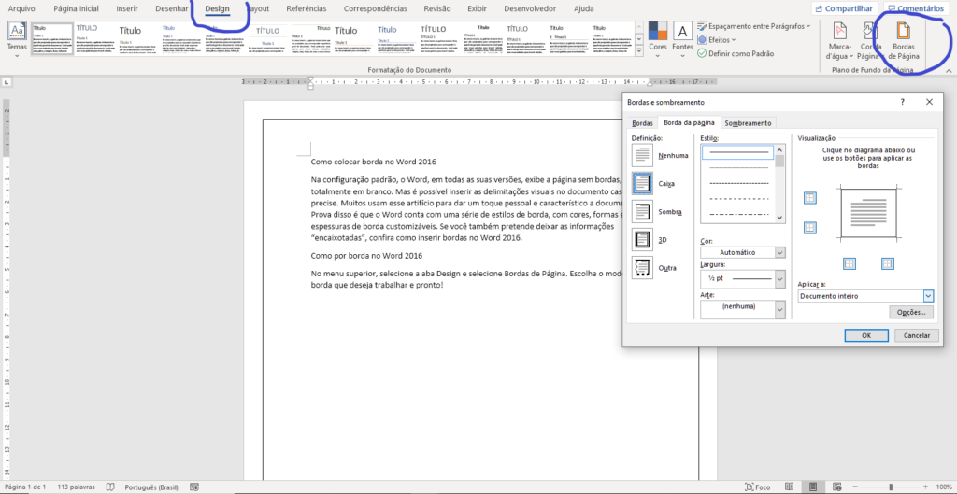The image size is (957, 494).
Task: Open the Referências ribbon tab
Action: [307, 9]
